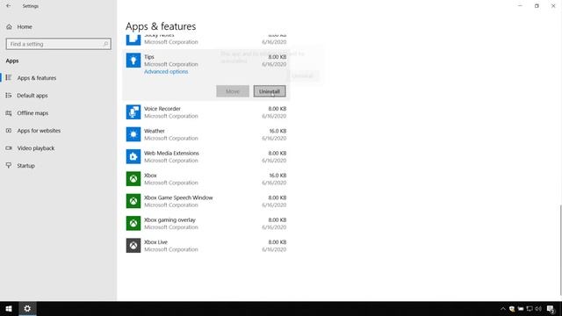
Task: Click the back arrow in Settings
Action: tap(8, 6)
